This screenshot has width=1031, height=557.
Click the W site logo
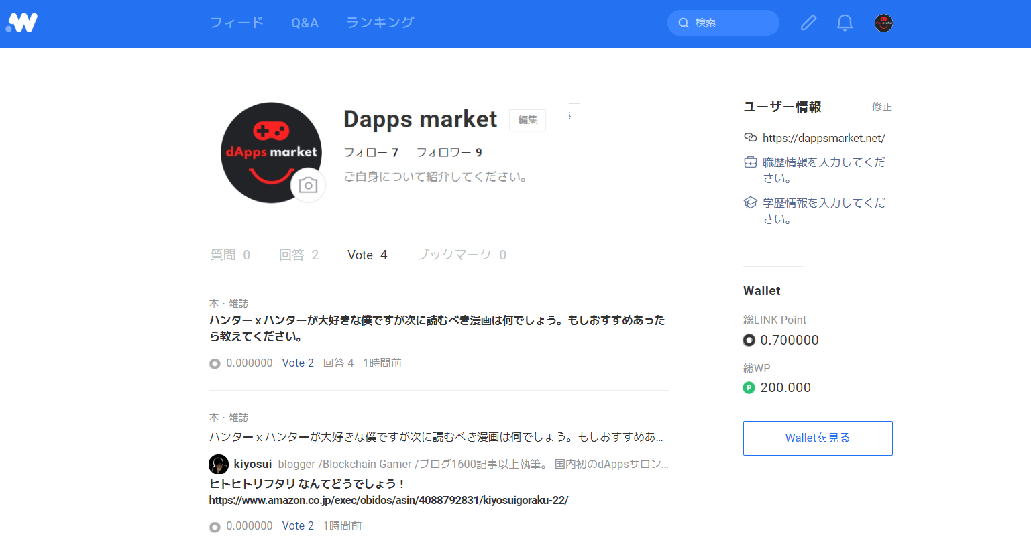(x=22, y=23)
